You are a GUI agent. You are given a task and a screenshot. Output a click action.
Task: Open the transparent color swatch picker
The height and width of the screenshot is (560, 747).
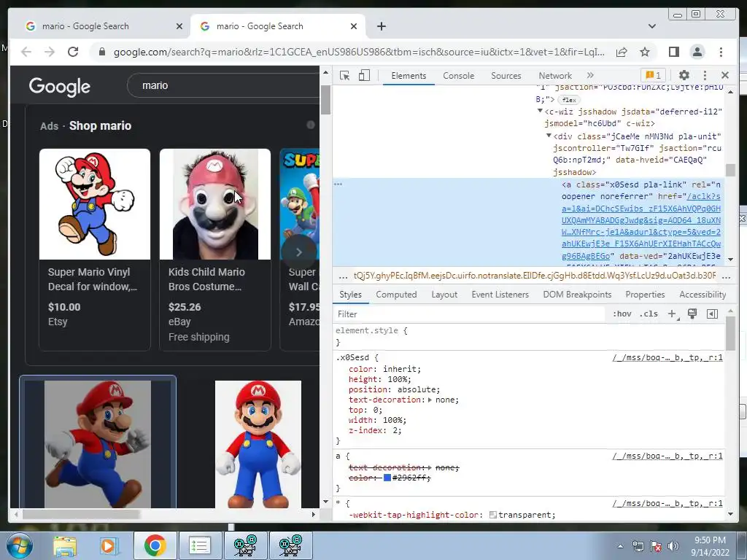(493, 515)
